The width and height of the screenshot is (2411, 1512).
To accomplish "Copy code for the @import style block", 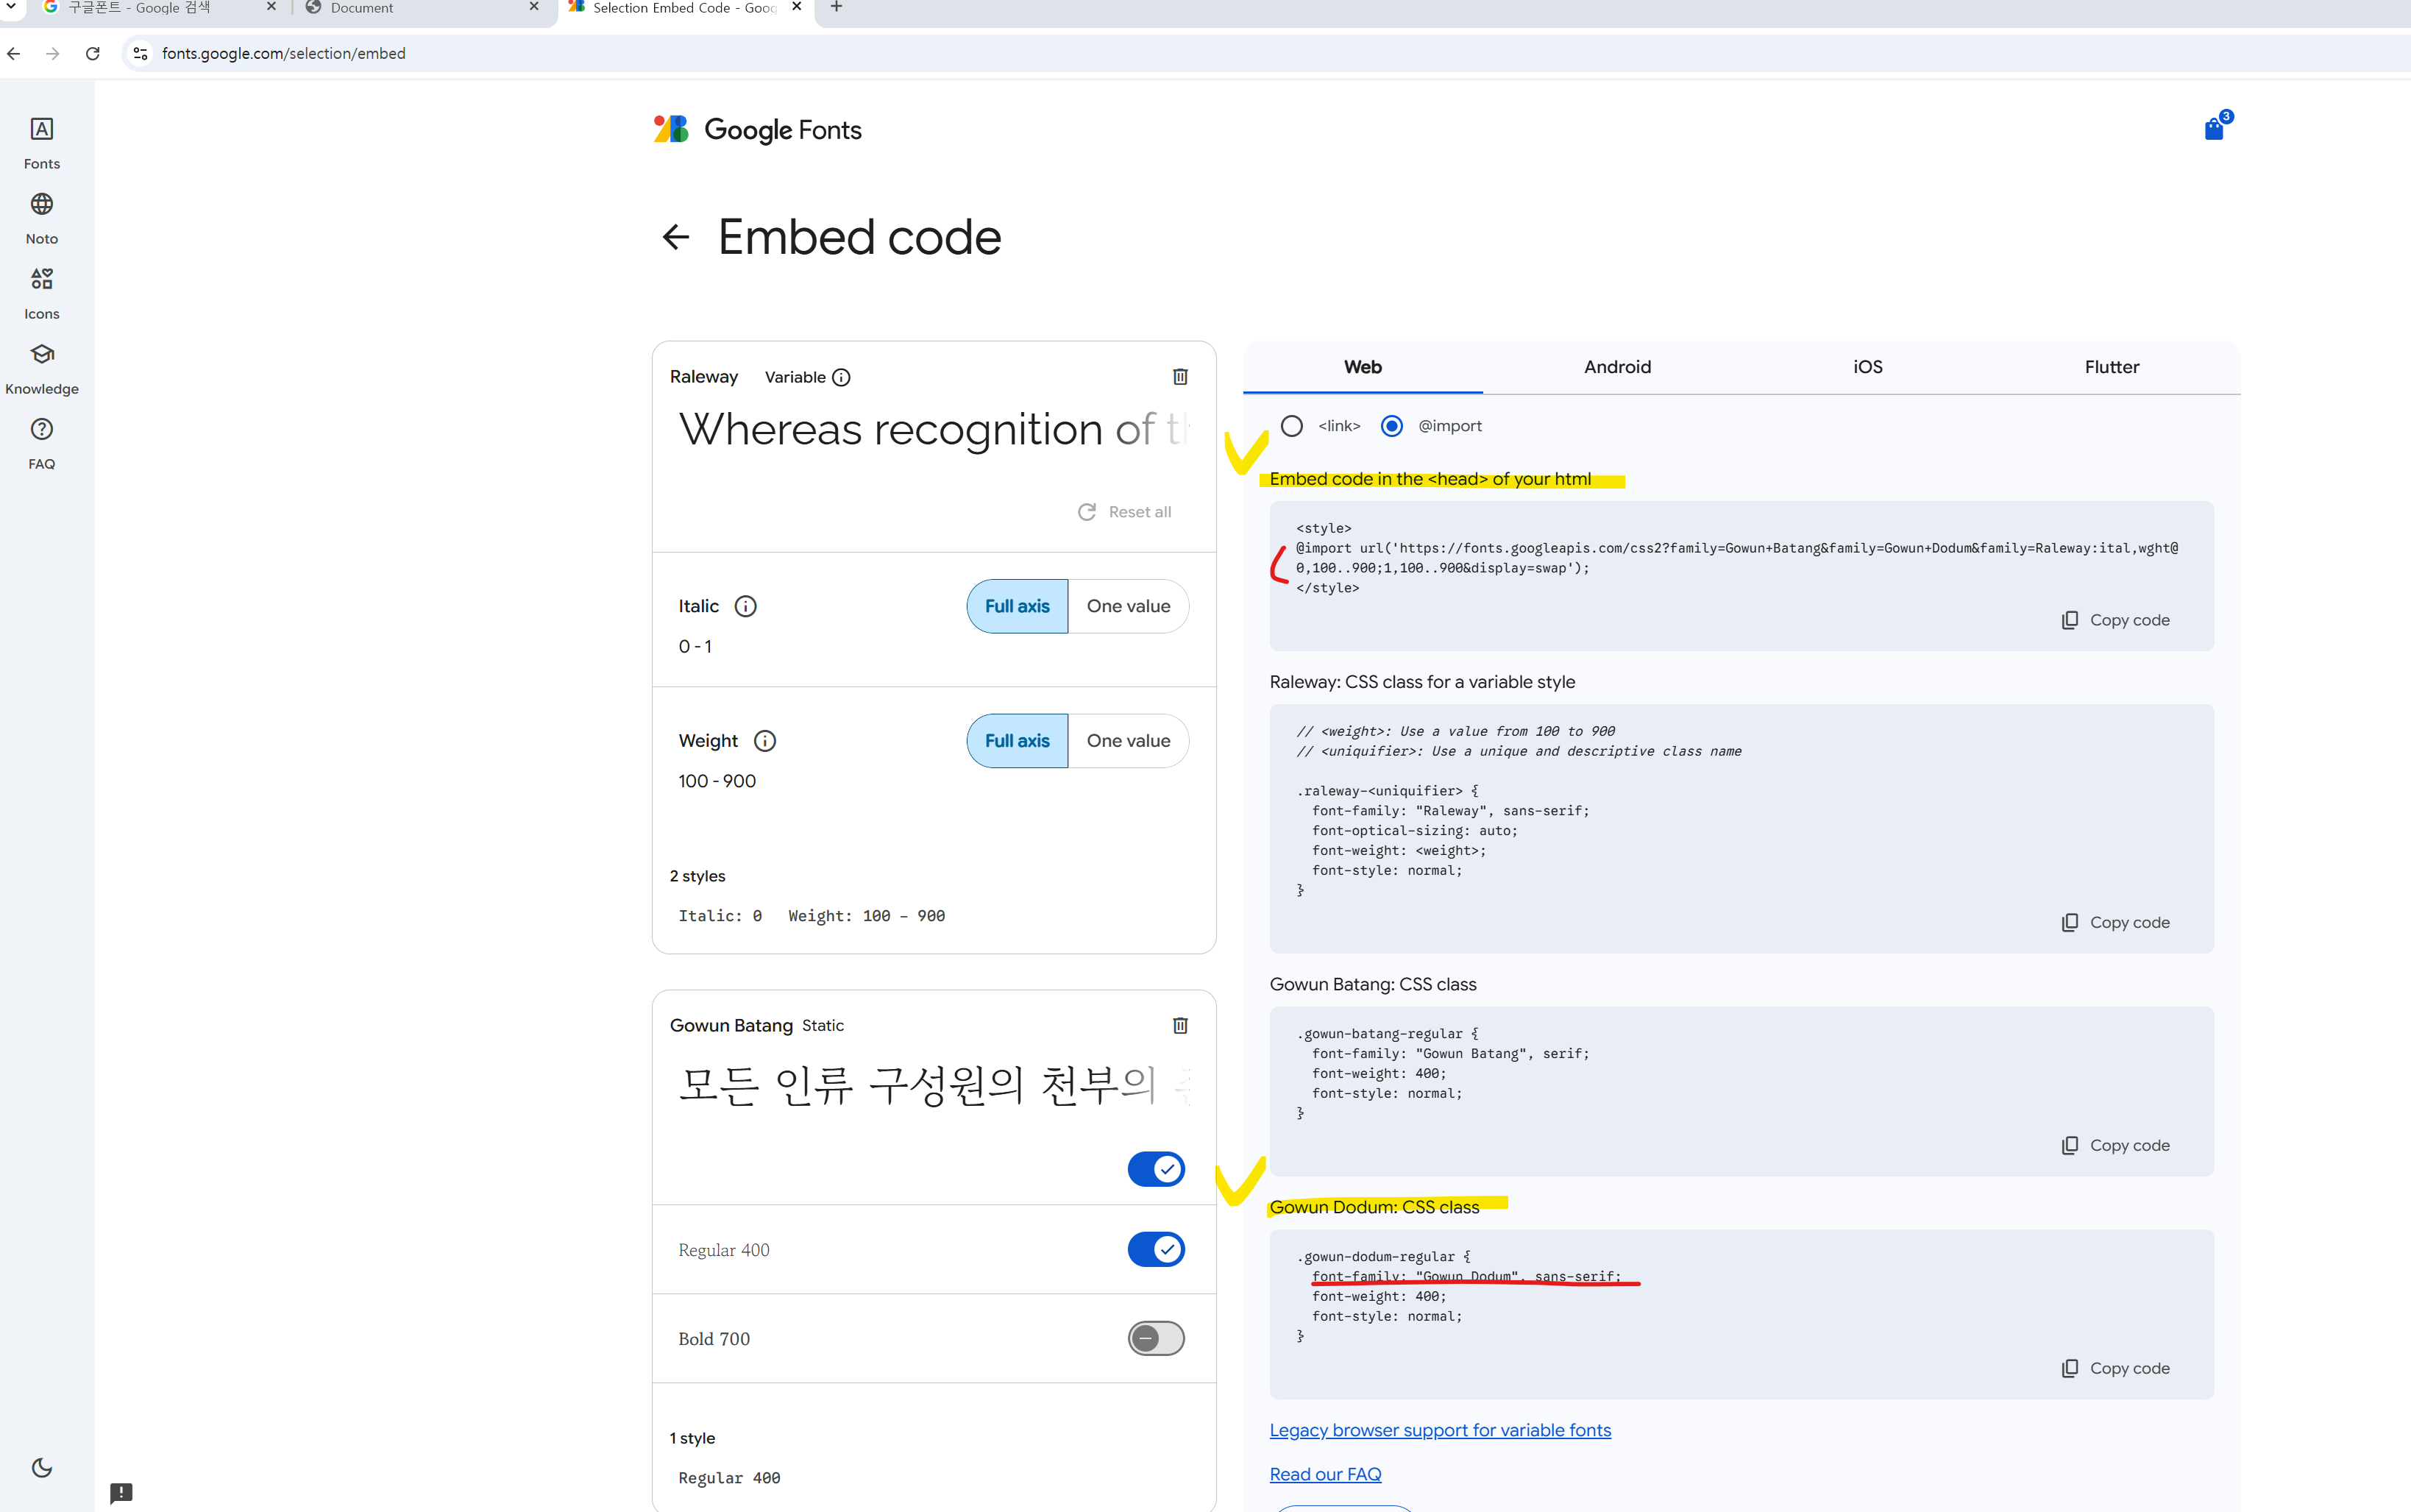I will coord(2116,620).
